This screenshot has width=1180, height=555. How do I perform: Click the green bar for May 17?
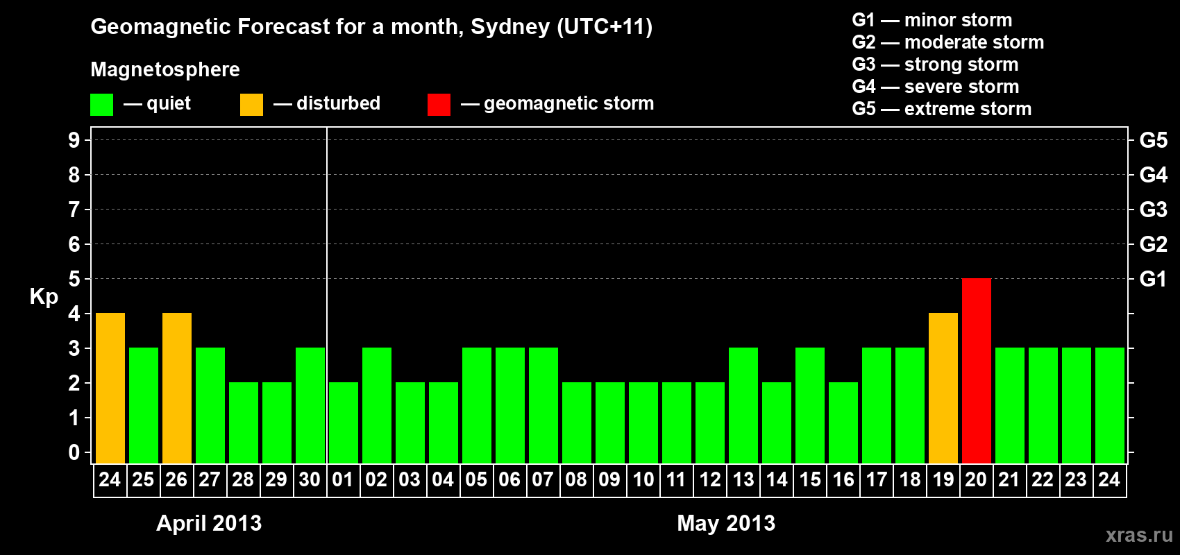click(x=877, y=406)
